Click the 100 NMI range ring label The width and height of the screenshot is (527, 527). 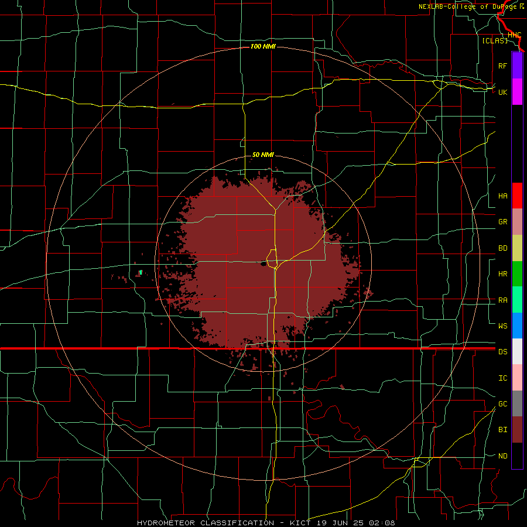click(x=263, y=46)
